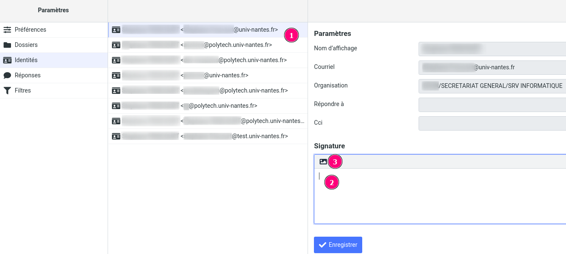Click the Préférences sliders icon
566x254 pixels.
7,30
